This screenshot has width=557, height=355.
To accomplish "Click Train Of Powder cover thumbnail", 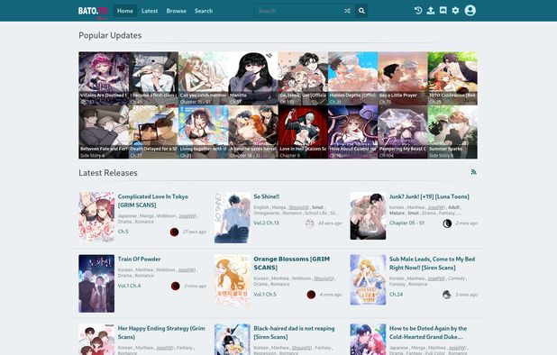I will point(96,284).
